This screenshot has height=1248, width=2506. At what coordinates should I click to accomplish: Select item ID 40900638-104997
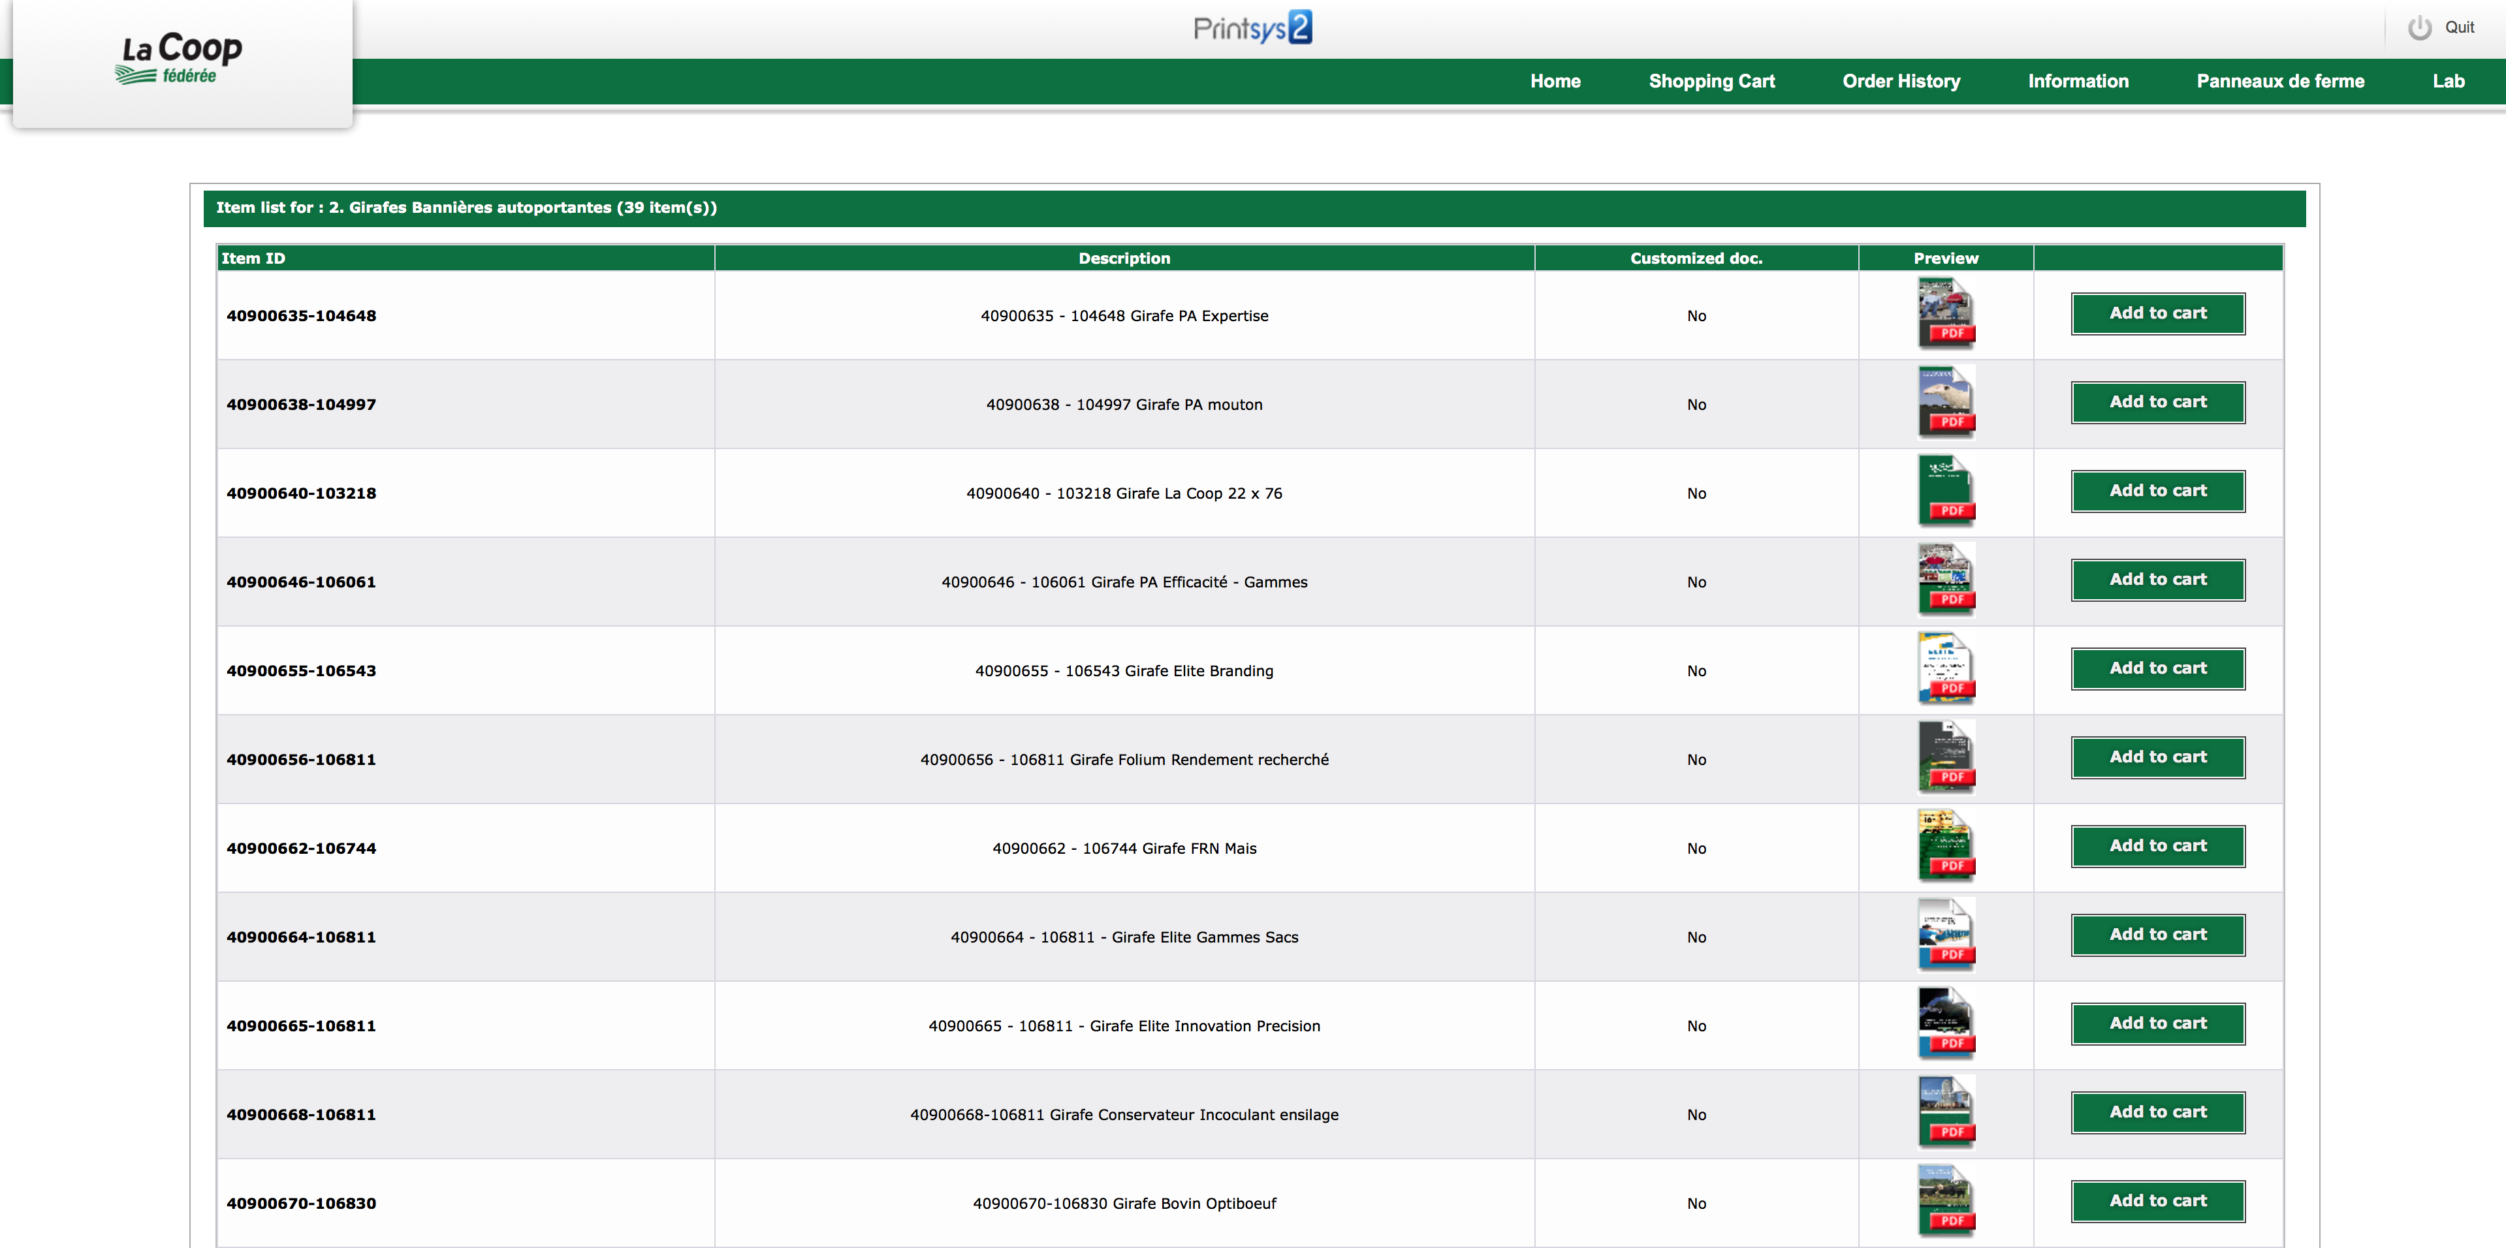point(300,405)
